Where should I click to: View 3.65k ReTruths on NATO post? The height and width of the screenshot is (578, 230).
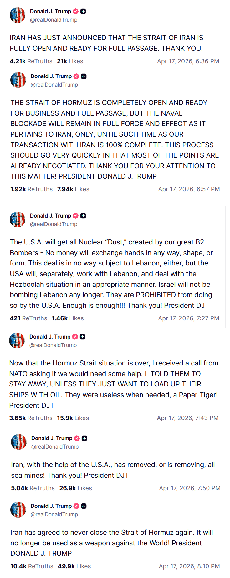pos(31,418)
